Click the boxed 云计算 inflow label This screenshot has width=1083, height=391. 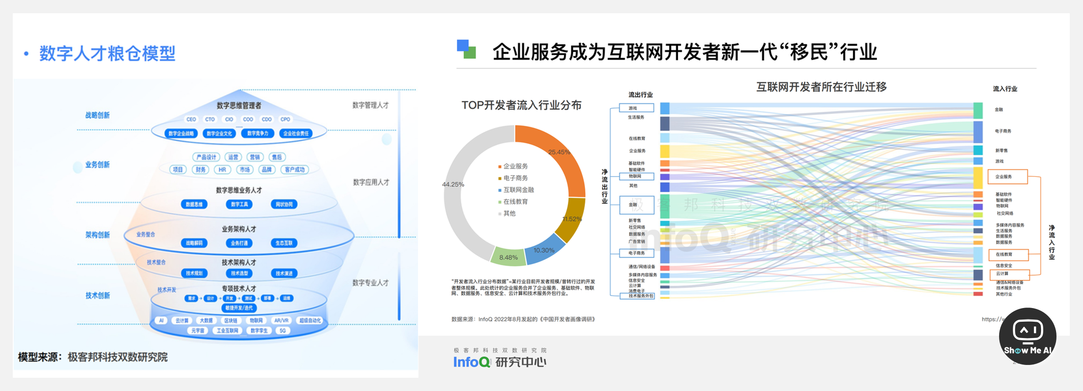click(x=1010, y=274)
